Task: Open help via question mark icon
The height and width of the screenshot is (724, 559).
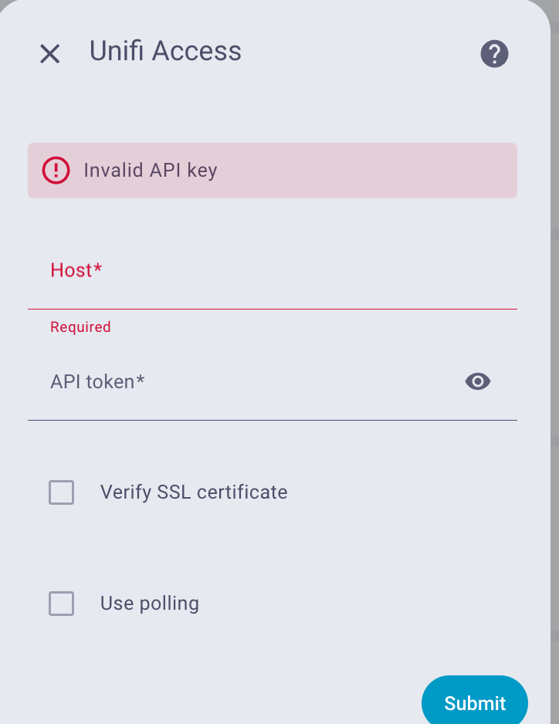Action: [x=494, y=53]
